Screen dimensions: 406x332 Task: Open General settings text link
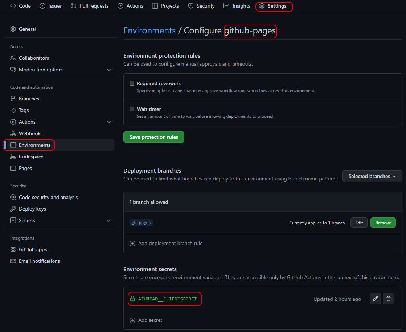[28, 29]
